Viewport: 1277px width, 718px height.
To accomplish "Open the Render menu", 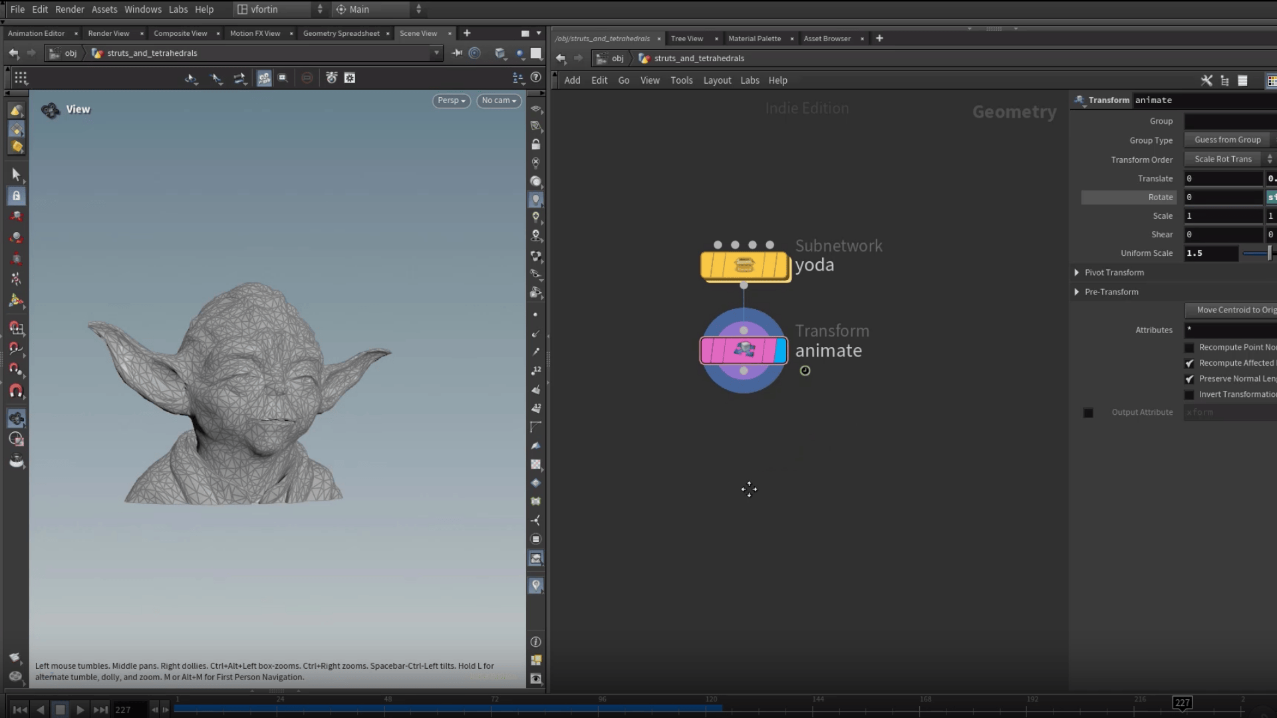I will (x=70, y=9).
